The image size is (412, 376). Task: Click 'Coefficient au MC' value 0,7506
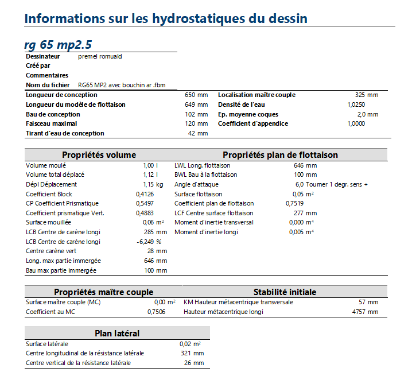pos(156,312)
